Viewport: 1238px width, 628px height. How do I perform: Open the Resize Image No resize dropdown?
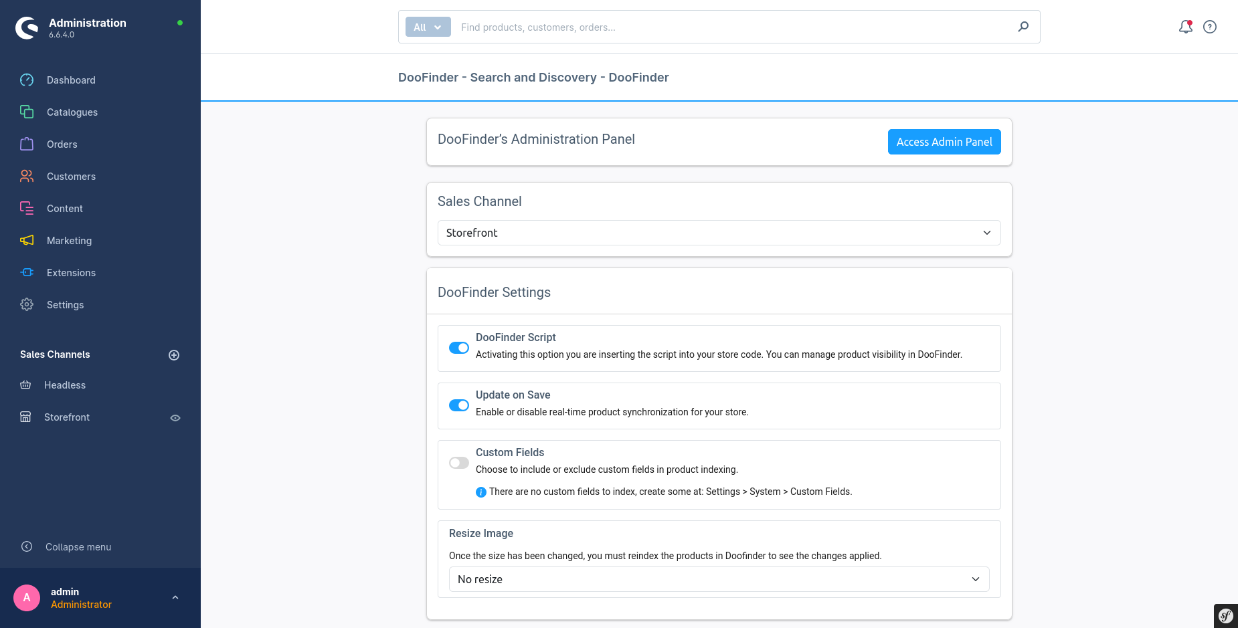click(x=719, y=579)
